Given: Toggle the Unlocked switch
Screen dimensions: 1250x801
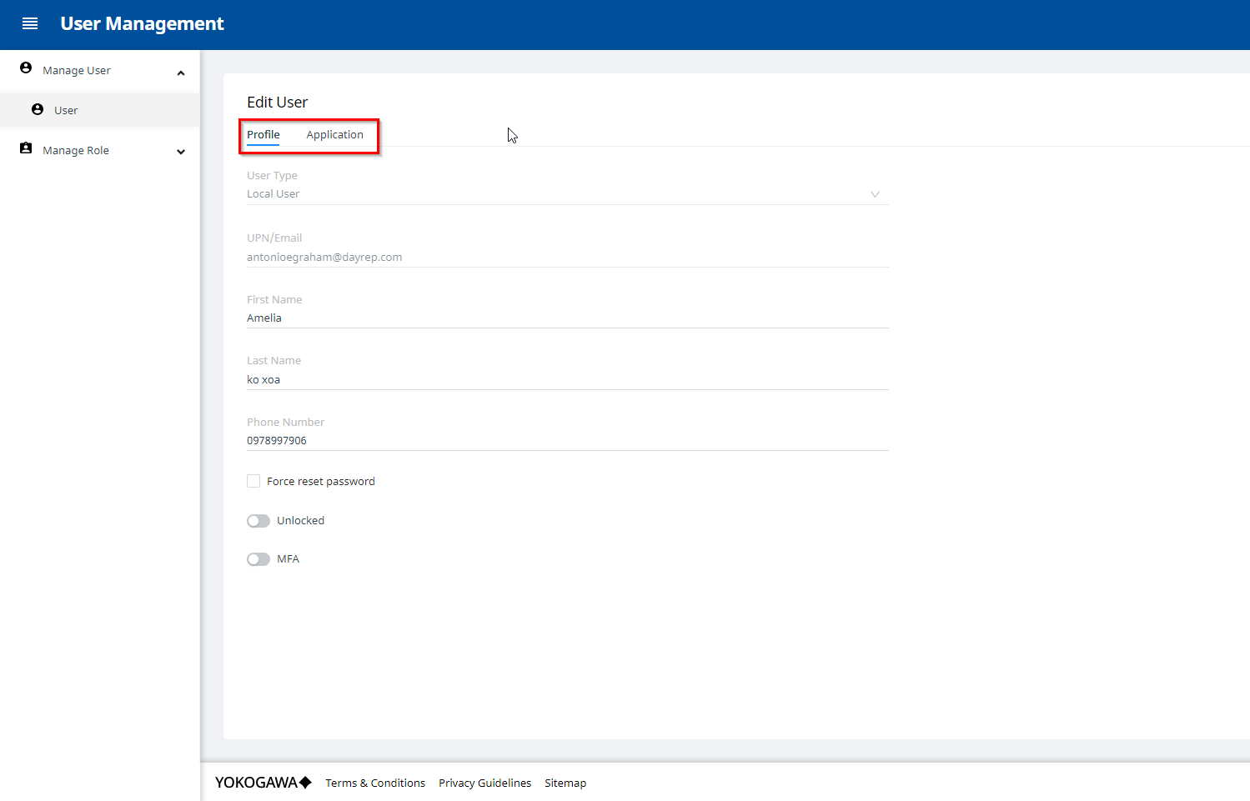Looking at the screenshot, I should tap(259, 521).
